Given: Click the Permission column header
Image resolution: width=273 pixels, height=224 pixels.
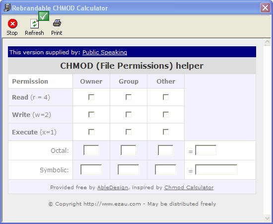Looking at the screenshot, I should (x=30, y=81).
